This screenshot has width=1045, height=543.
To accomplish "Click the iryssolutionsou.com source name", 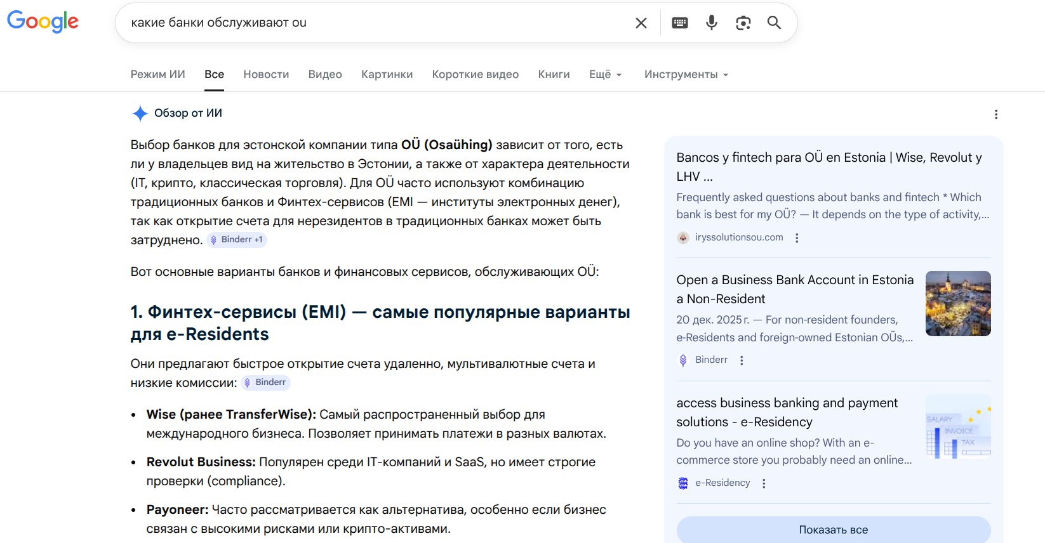I will coord(739,237).
